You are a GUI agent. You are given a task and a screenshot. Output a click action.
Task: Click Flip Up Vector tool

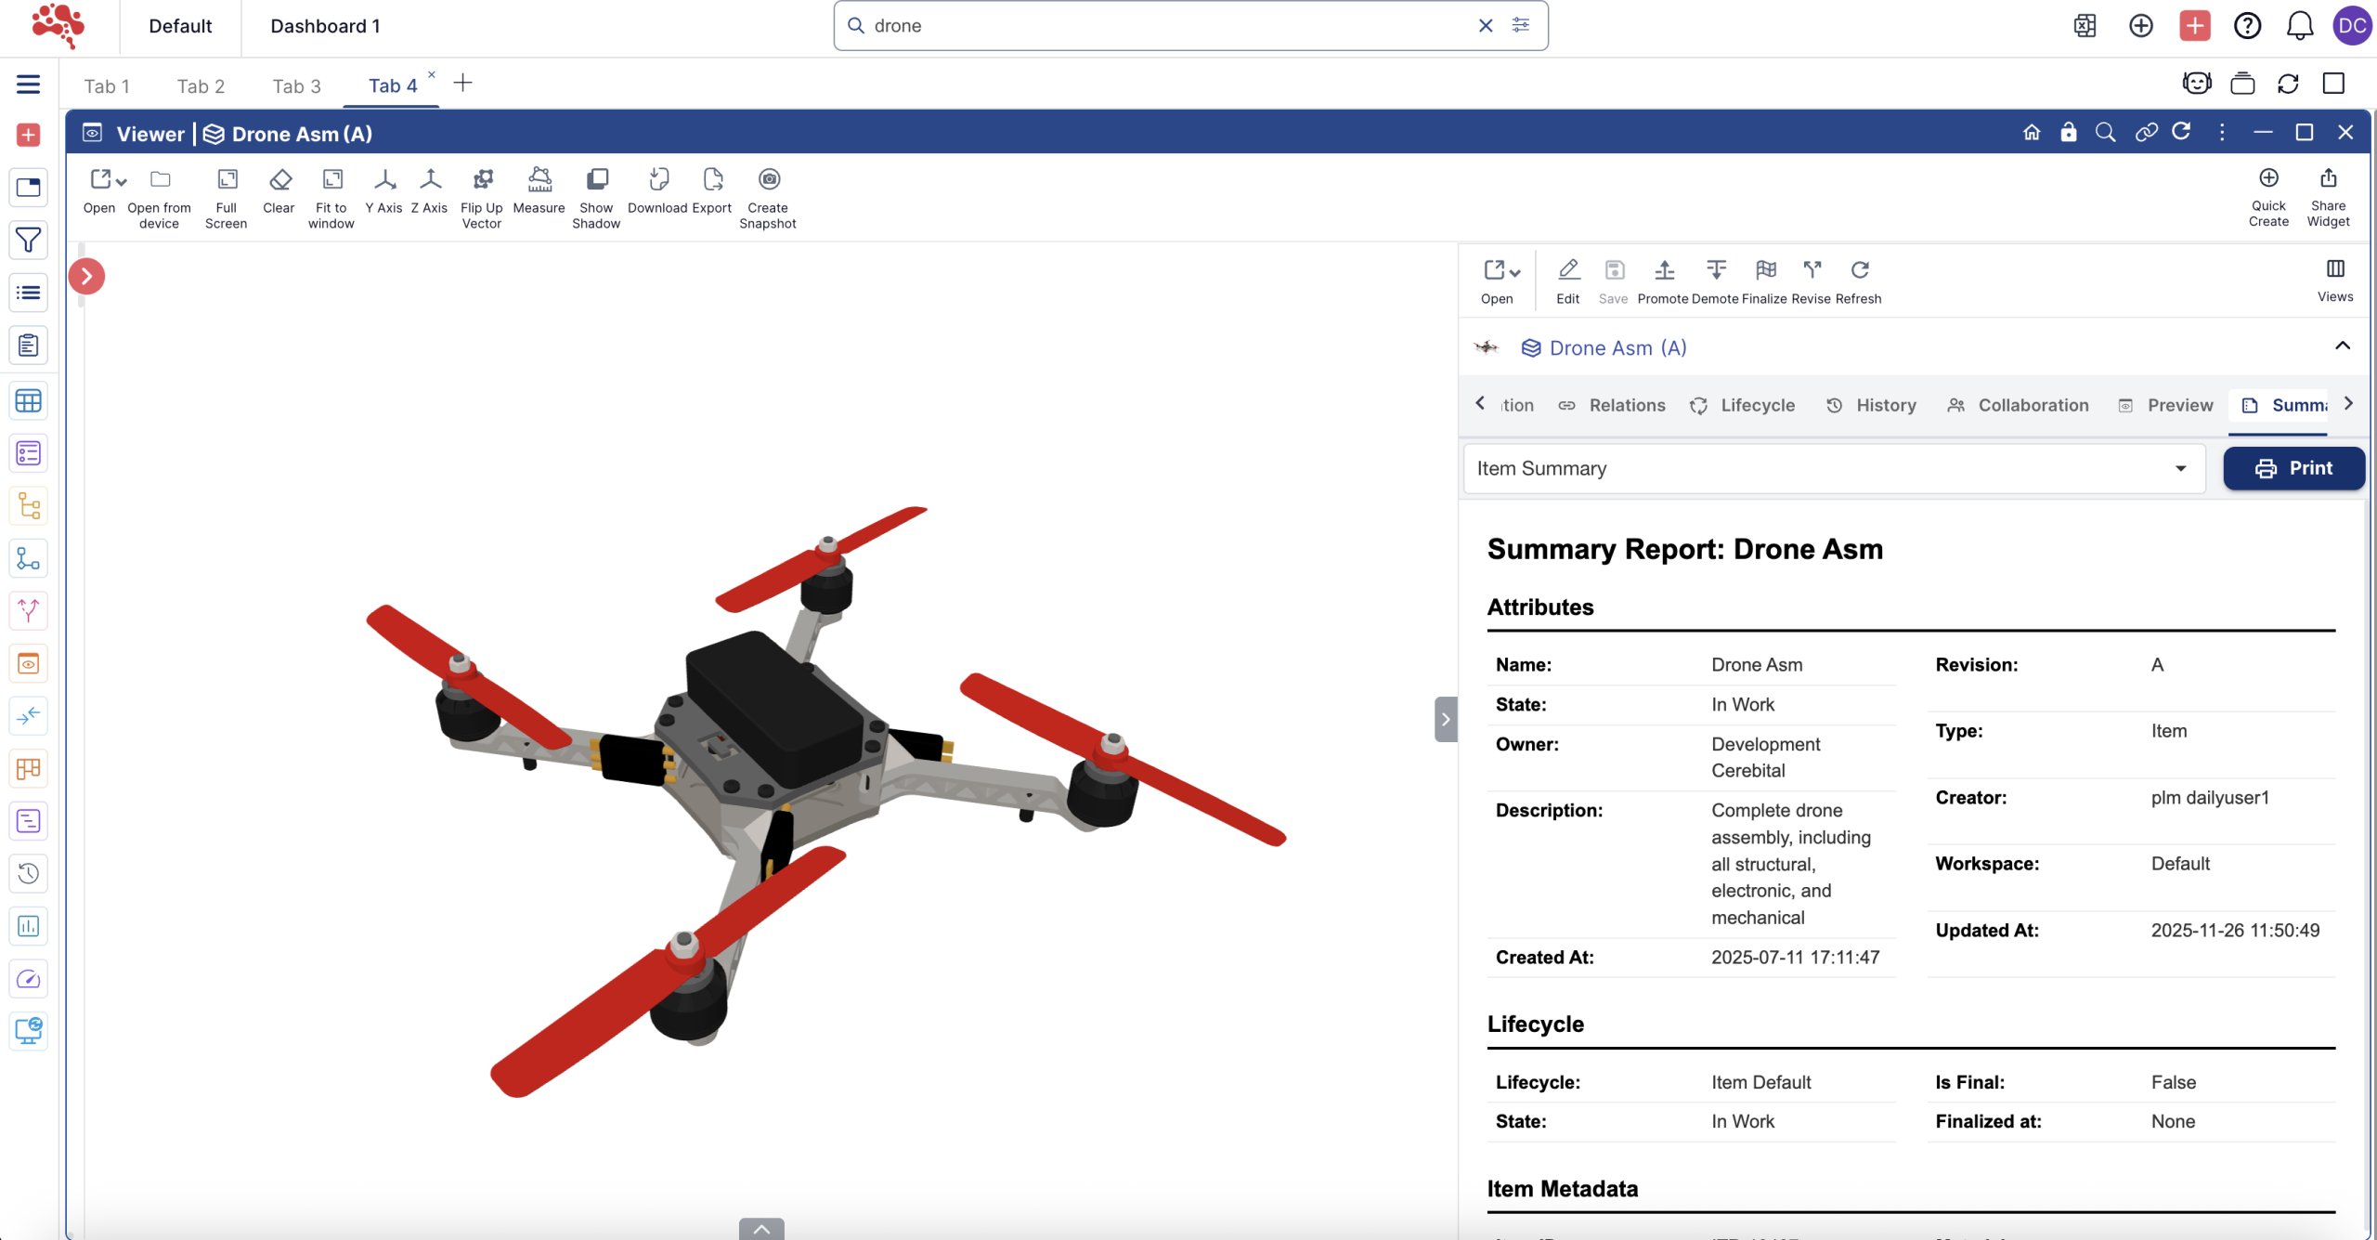(x=482, y=179)
